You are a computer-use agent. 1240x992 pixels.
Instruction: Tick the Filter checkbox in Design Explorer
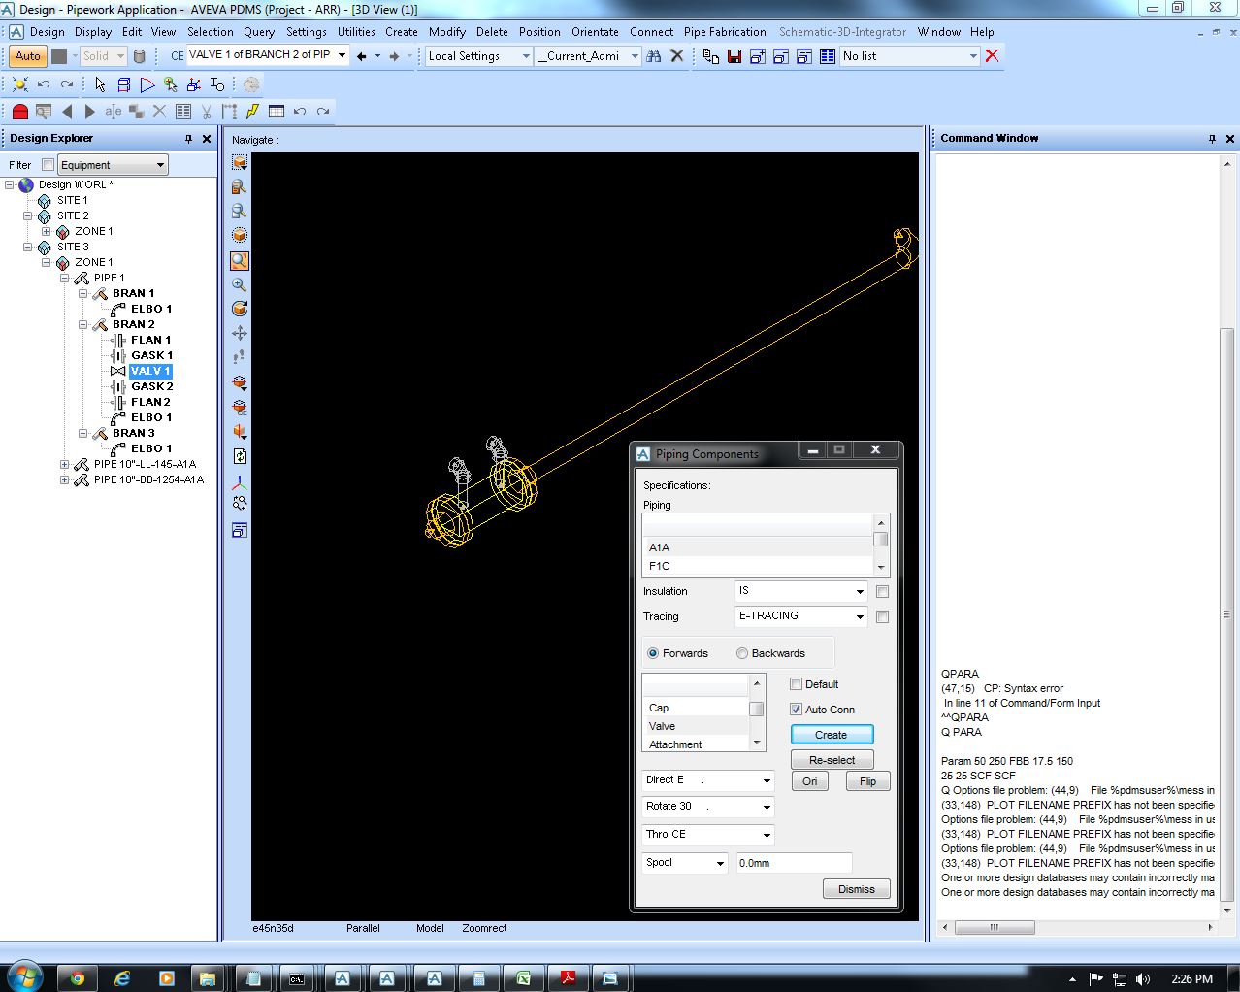pyautogui.click(x=48, y=165)
